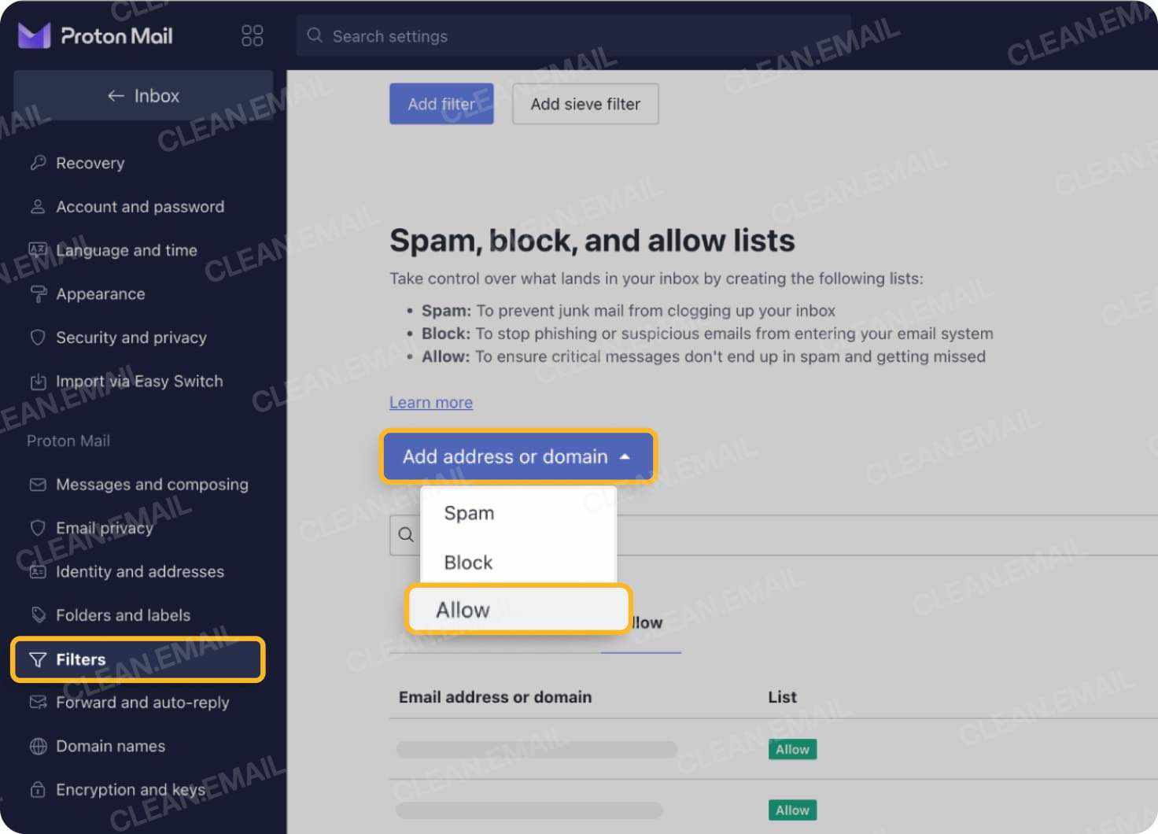
Task: Click the Account and password person icon
Action: (38, 206)
